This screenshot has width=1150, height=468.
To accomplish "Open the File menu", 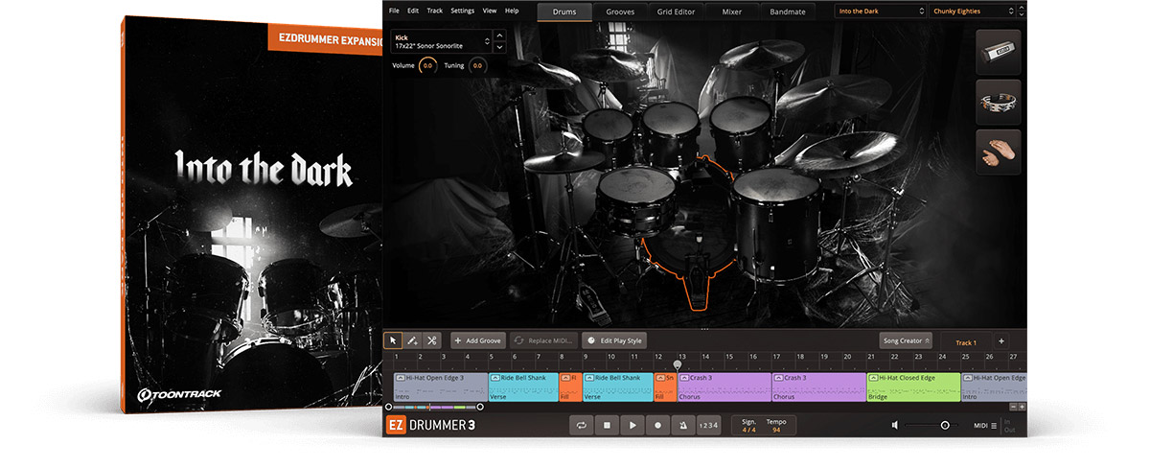I will [393, 11].
